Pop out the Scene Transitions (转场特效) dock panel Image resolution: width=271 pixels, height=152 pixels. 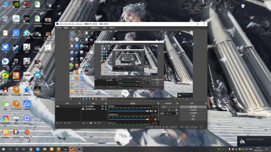pyautogui.click(x=177, y=103)
